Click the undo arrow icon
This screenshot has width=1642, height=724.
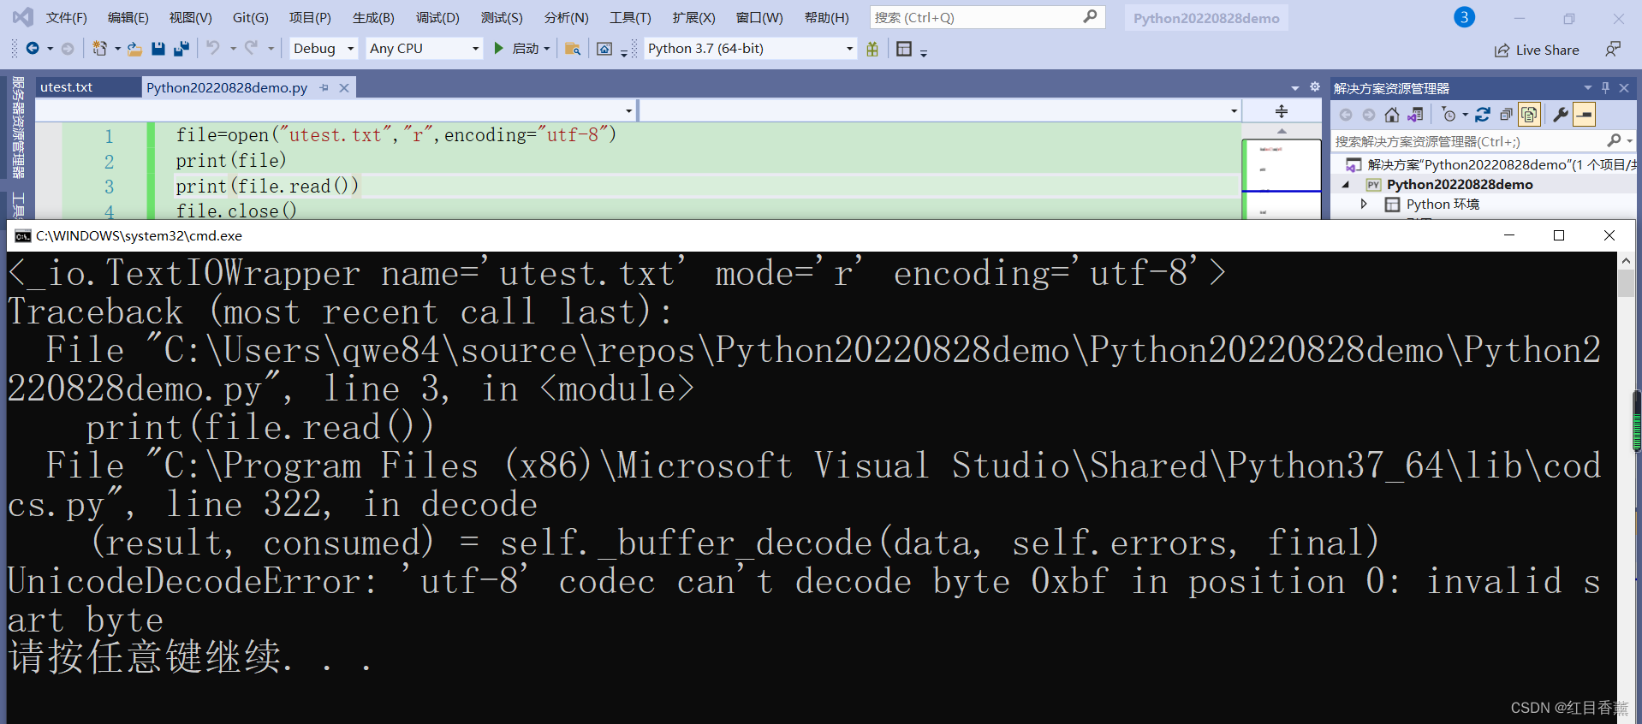(x=213, y=49)
